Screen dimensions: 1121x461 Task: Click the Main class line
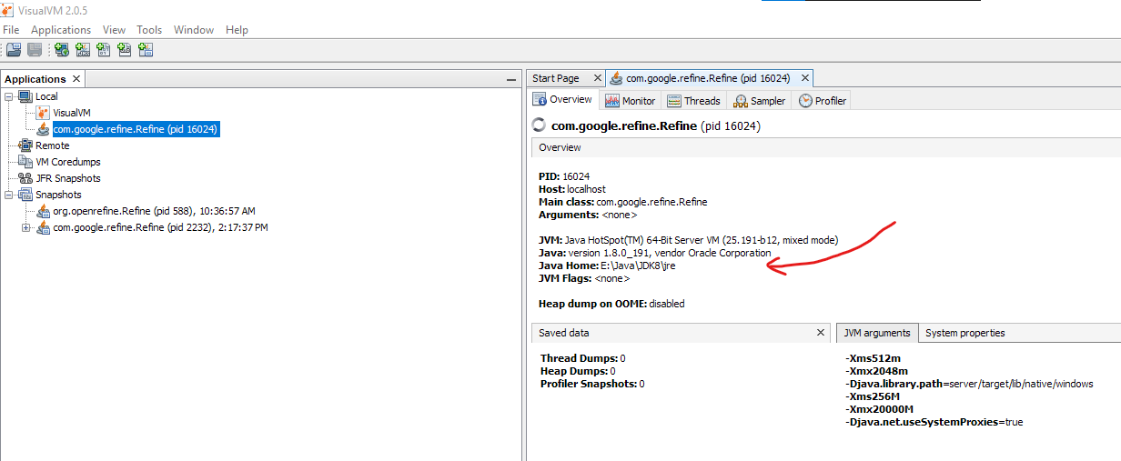(623, 202)
